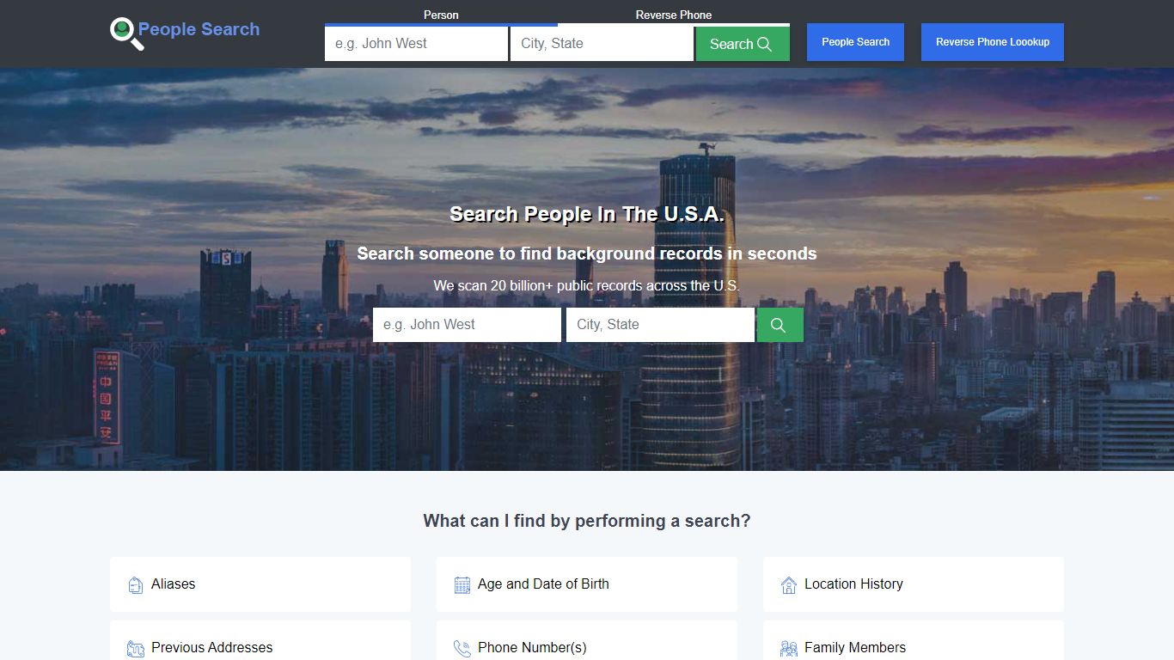Viewport: 1174px width, 660px height.
Task: Select the Aliases tag icon
Action: coord(135,584)
